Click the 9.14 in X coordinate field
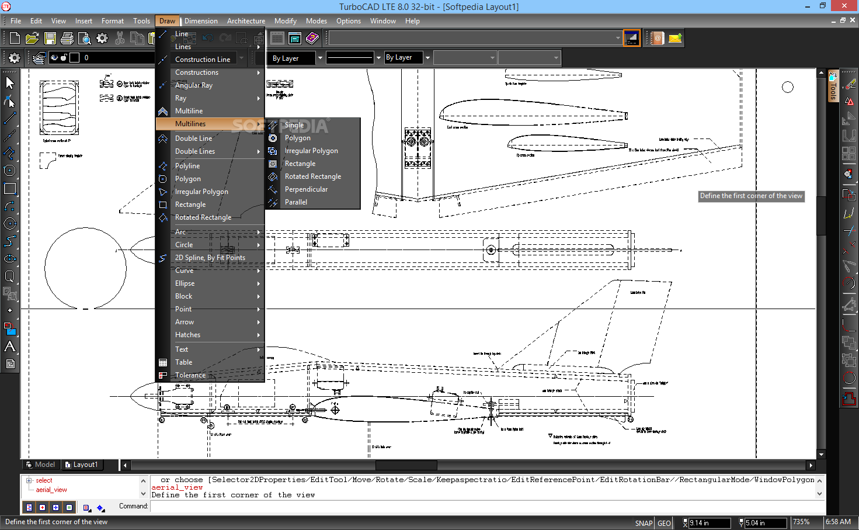The width and height of the screenshot is (859, 530). (x=709, y=523)
